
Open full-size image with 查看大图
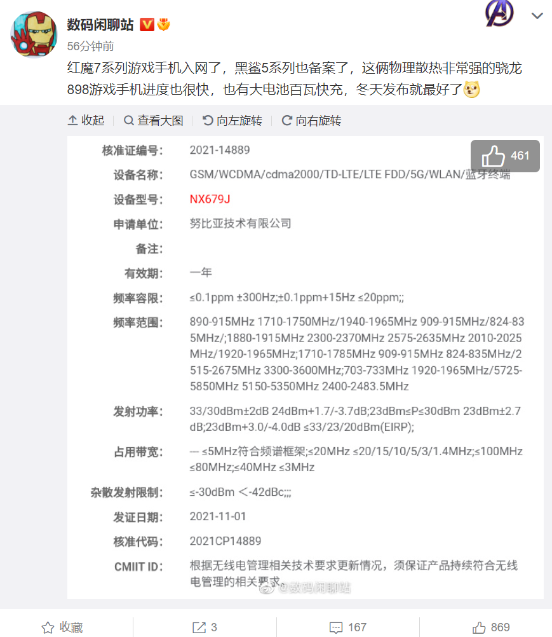[x=154, y=120]
